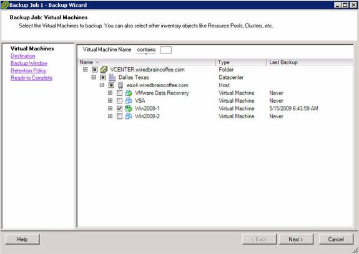Tick the Win2008-2 checkbox
This screenshot has width=359, height=254.
pos(119,116)
